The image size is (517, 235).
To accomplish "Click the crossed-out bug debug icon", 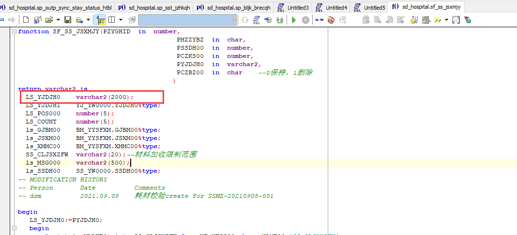I will pyautogui.click(x=331, y=20).
